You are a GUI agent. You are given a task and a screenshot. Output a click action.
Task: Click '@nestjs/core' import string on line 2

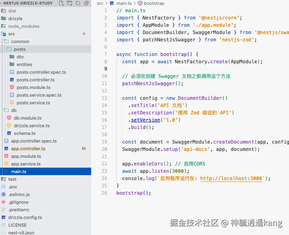tap(219, 18)
